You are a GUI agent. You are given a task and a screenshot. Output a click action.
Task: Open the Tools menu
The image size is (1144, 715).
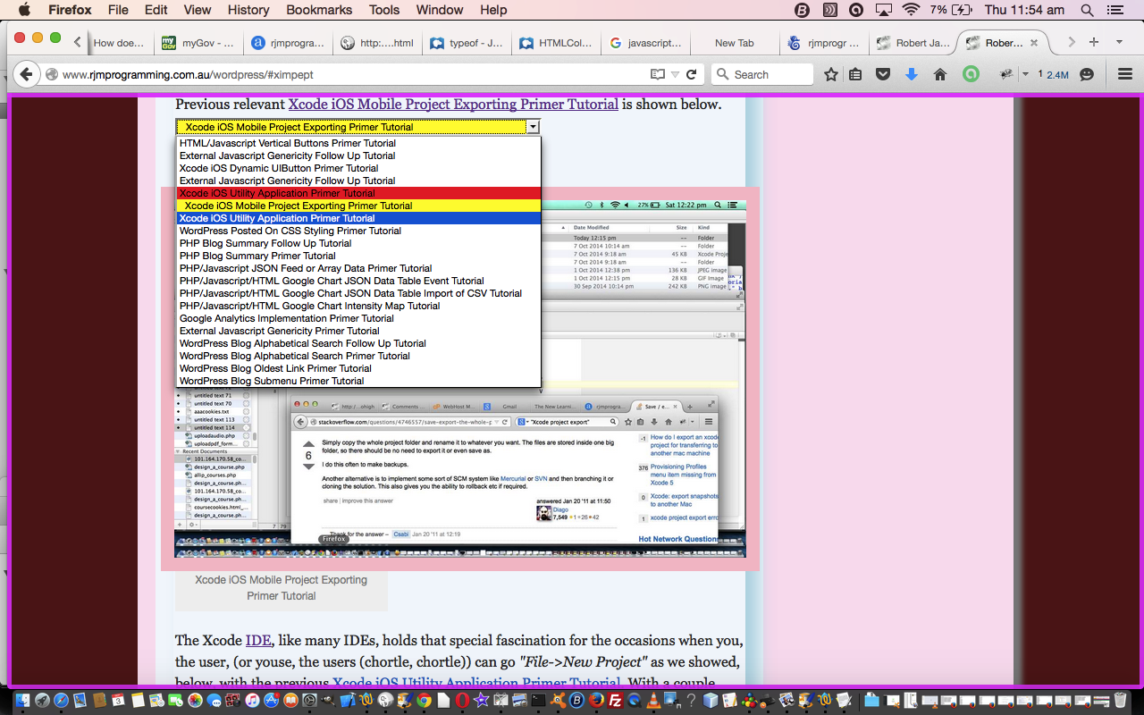384,10
